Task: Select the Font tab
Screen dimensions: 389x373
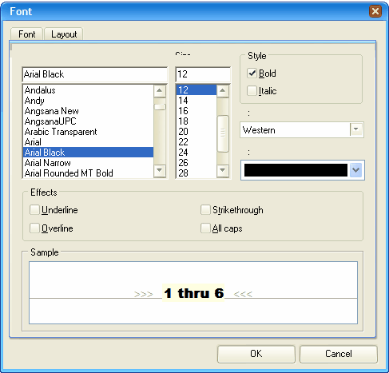Action: tap(26, 34)
